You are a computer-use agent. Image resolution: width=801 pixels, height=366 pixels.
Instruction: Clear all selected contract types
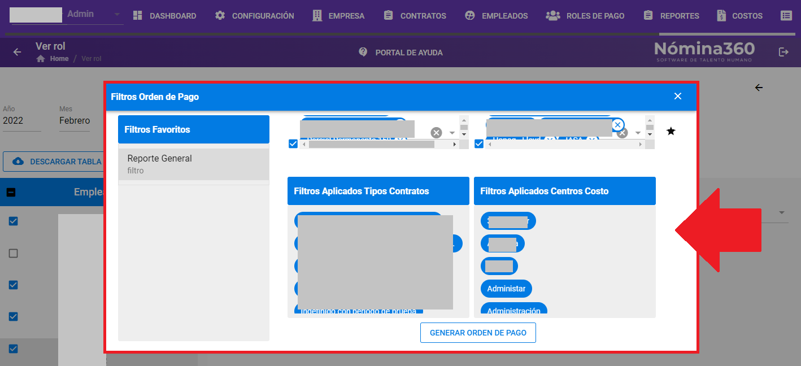436,133
